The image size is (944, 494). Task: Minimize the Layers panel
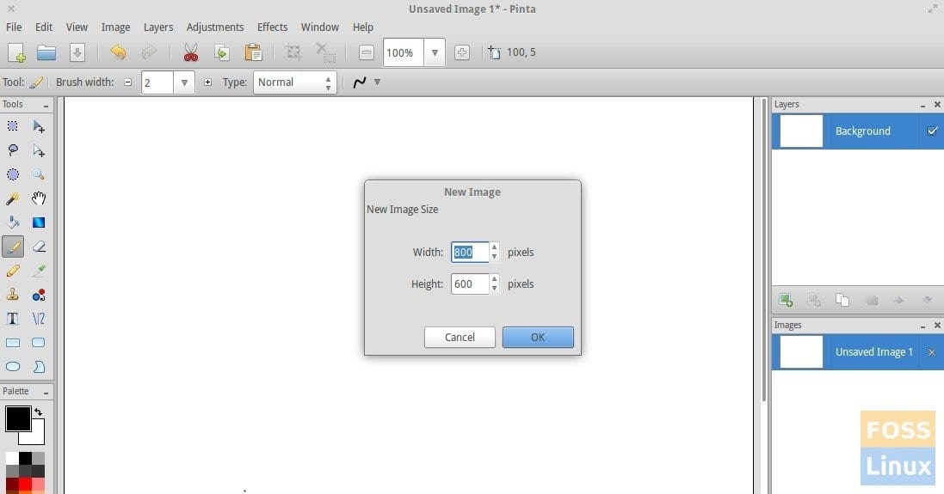click(923, 105)
